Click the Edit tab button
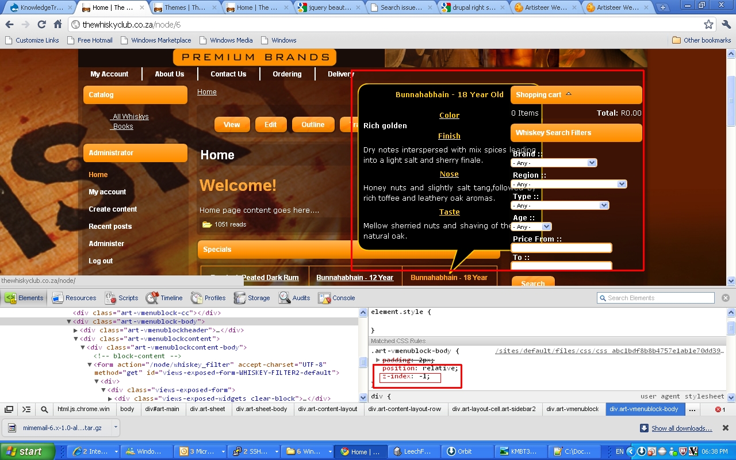Screen dimensions: 736x460 [270, 125]
